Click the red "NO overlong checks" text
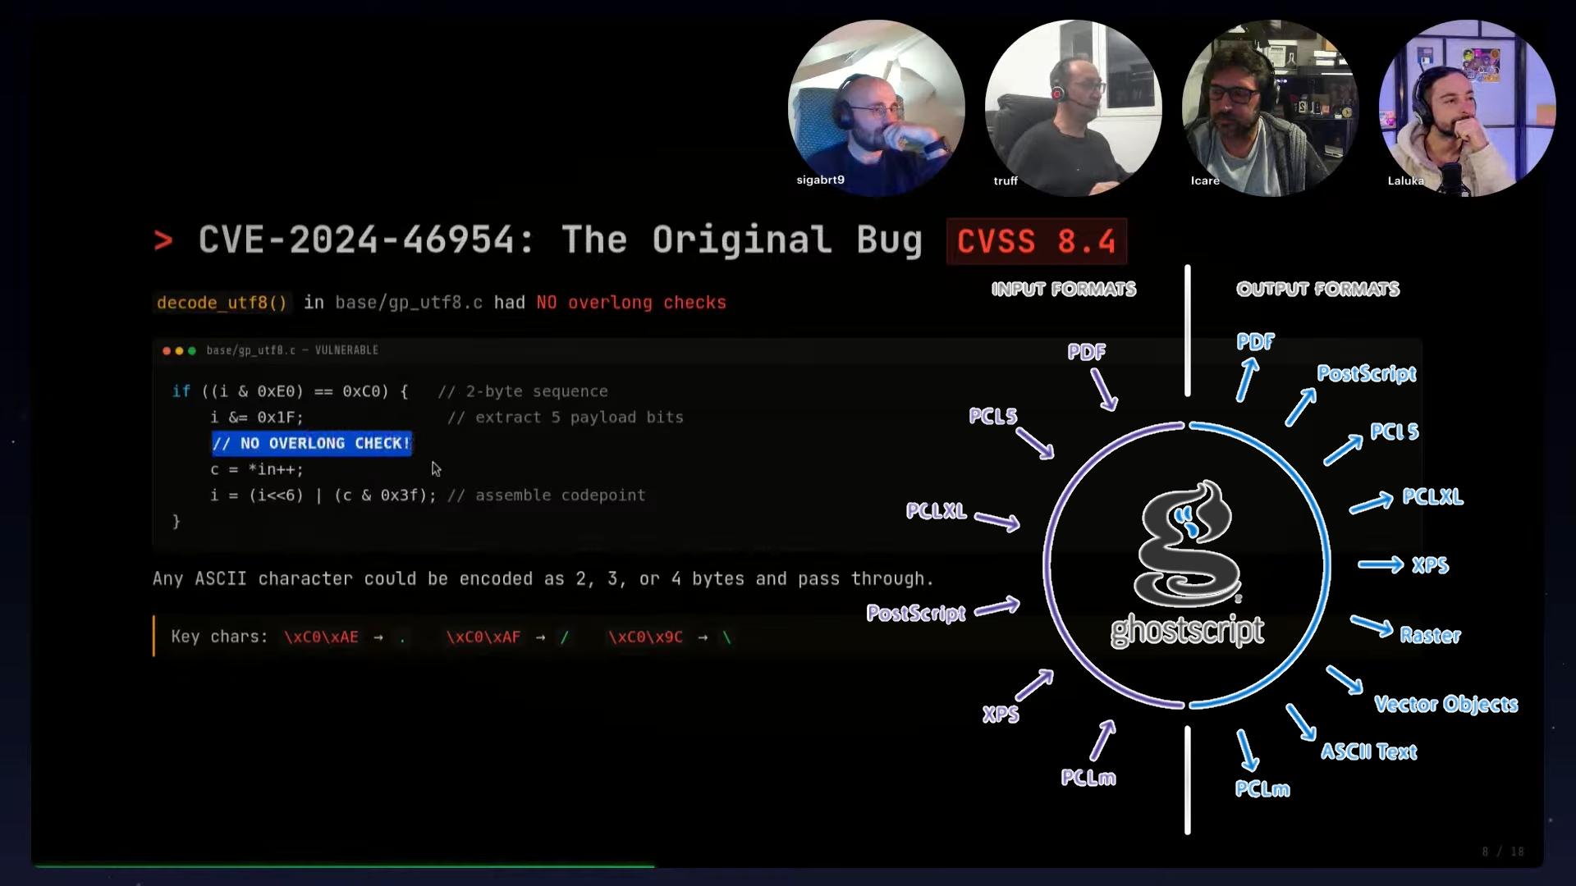Viewport: 1576px width, 886px height. 631,303
